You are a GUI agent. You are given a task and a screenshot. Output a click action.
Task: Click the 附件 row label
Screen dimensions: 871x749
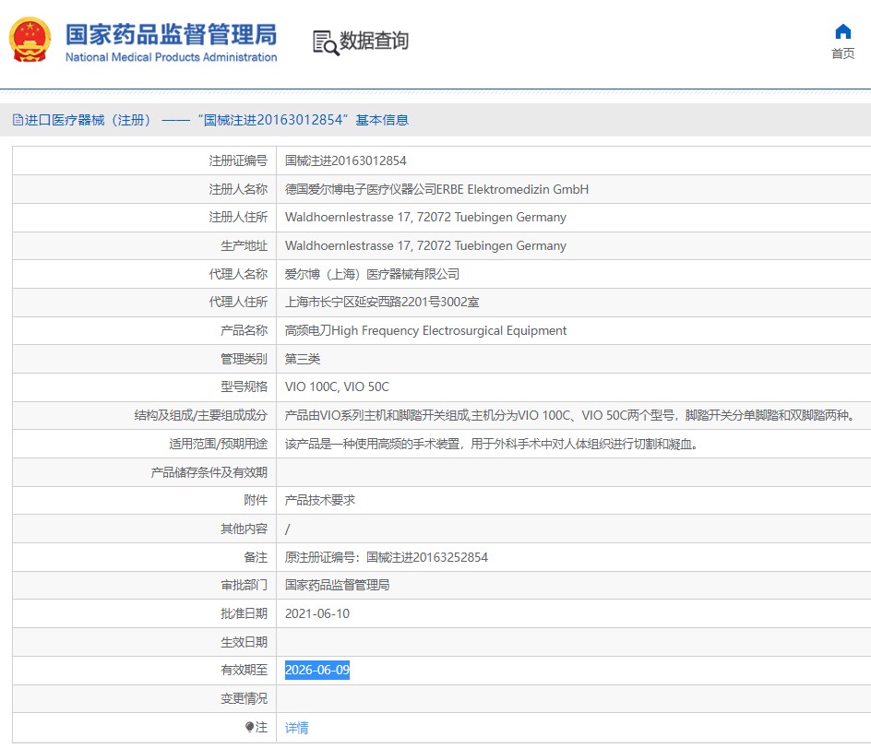[256, 500]
